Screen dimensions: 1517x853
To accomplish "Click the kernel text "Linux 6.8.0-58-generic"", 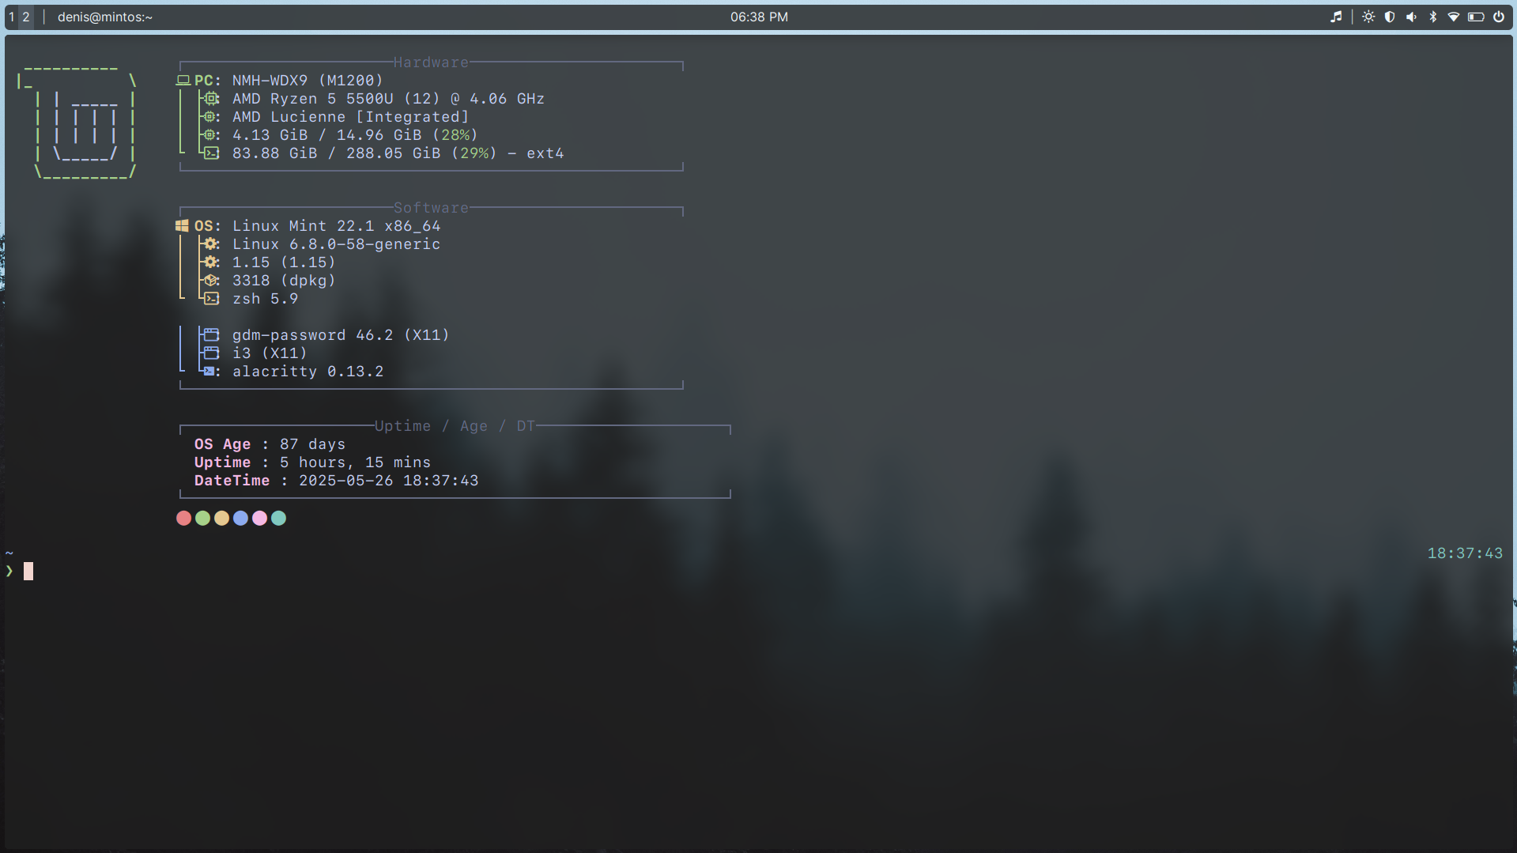I will 336,244.
